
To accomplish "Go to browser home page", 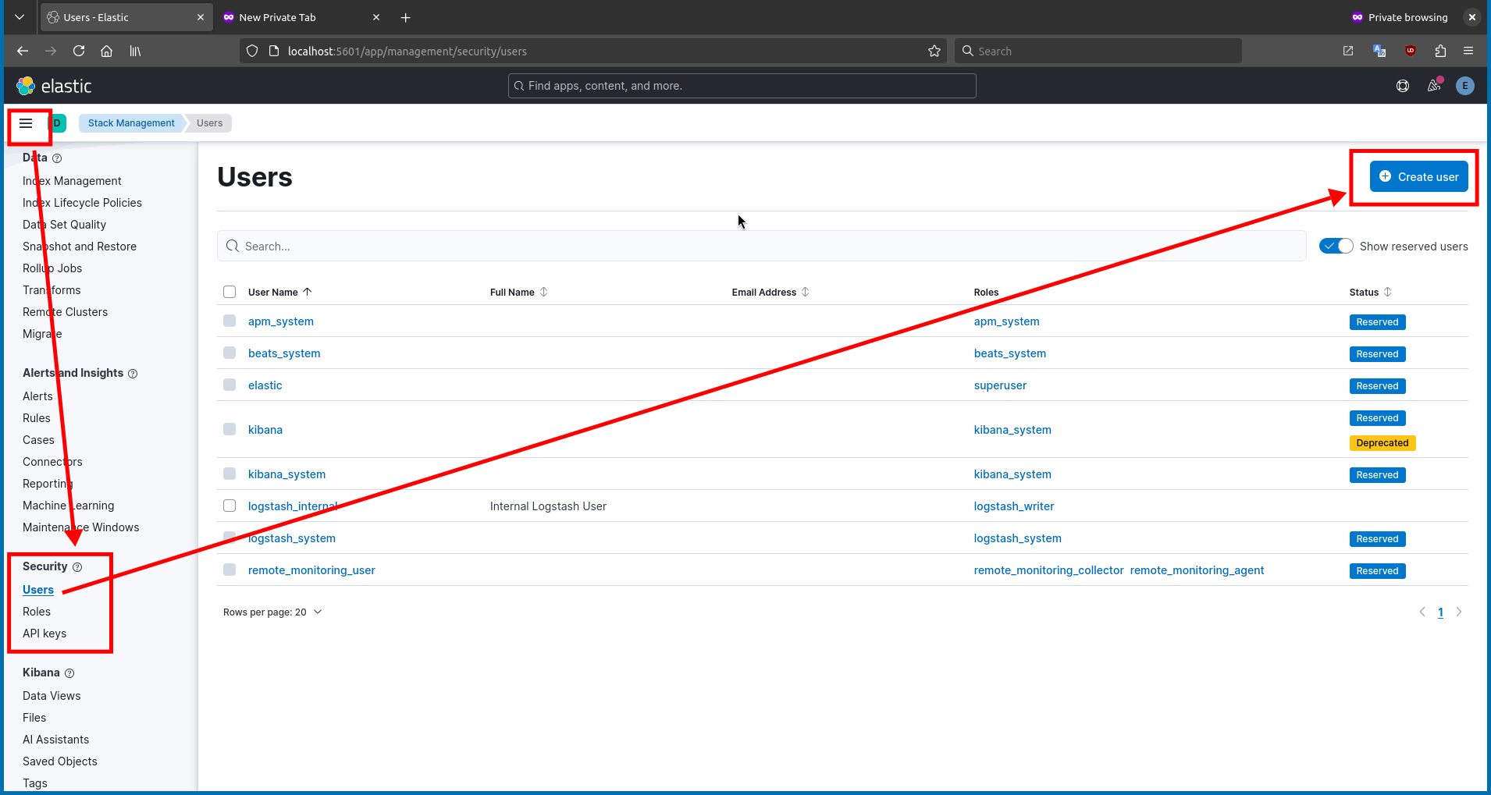I will point(107,51).
